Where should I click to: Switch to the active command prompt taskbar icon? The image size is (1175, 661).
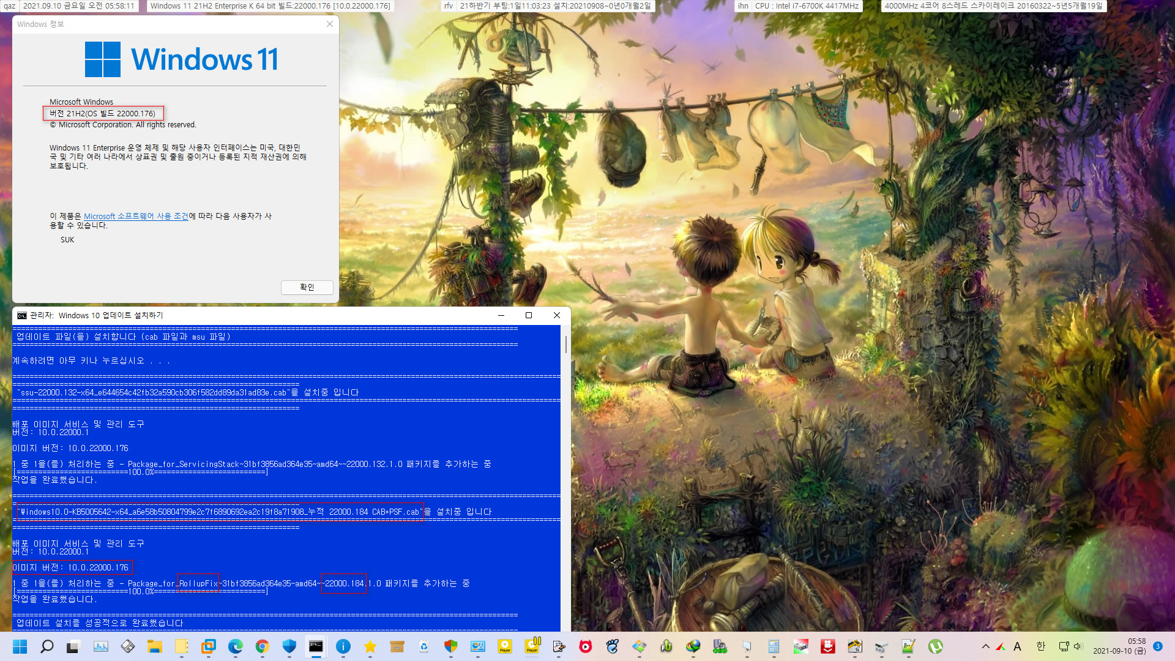coord(316,646)
